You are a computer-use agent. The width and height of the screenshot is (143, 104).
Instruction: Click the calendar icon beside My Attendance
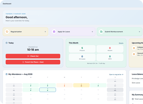7,74
